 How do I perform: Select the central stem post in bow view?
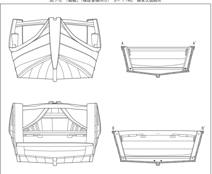point(55,49)
